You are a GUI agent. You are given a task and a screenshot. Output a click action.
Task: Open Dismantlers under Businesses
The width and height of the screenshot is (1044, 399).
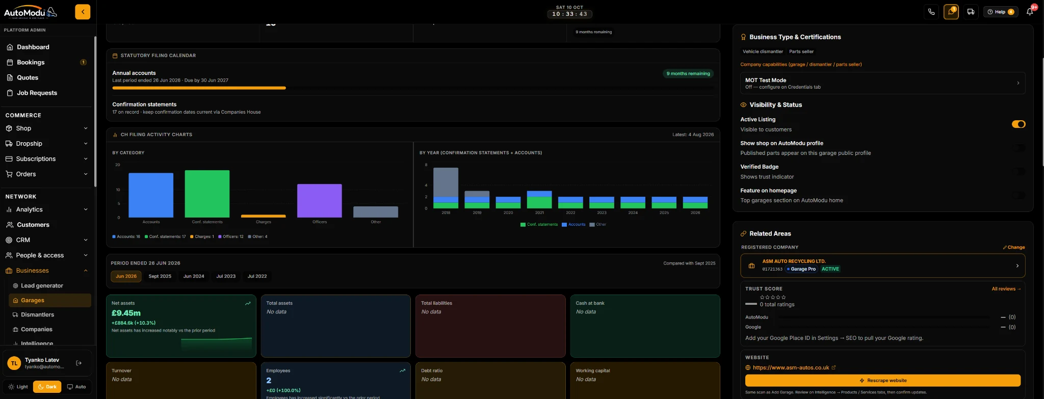click(x=50, y=315)
